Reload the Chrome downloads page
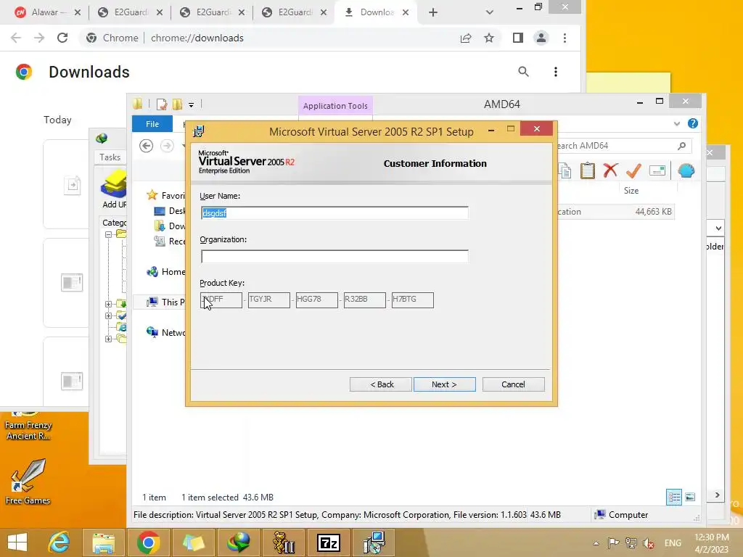The width and height of the screenshot is (743, 557). pyautogui.click(x=62, y=38)
